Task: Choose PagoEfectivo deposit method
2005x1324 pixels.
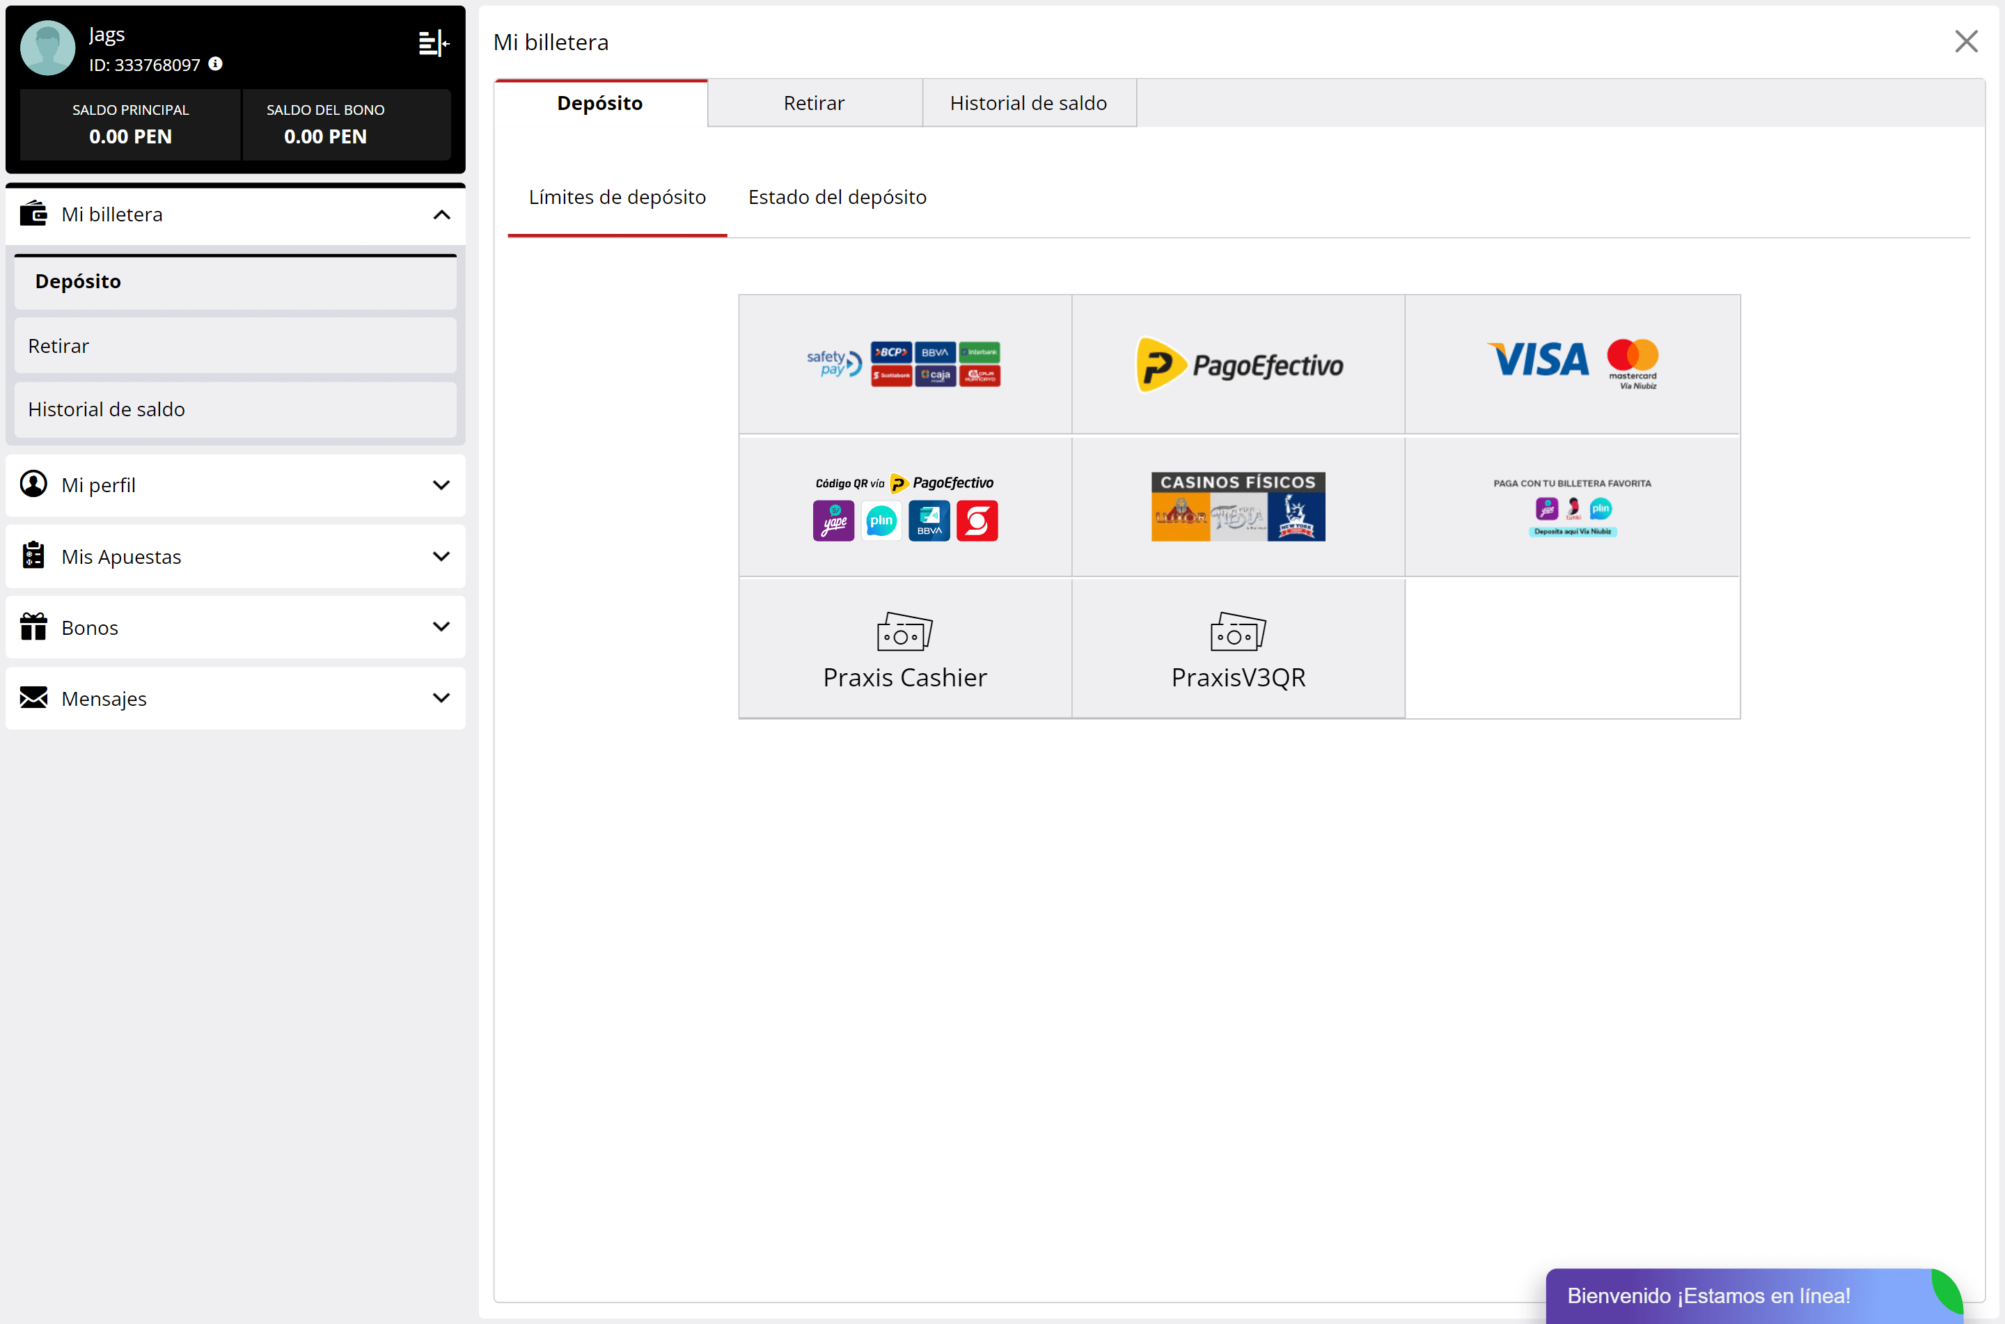Action: pyautogui.click(x=1239, y=364)
